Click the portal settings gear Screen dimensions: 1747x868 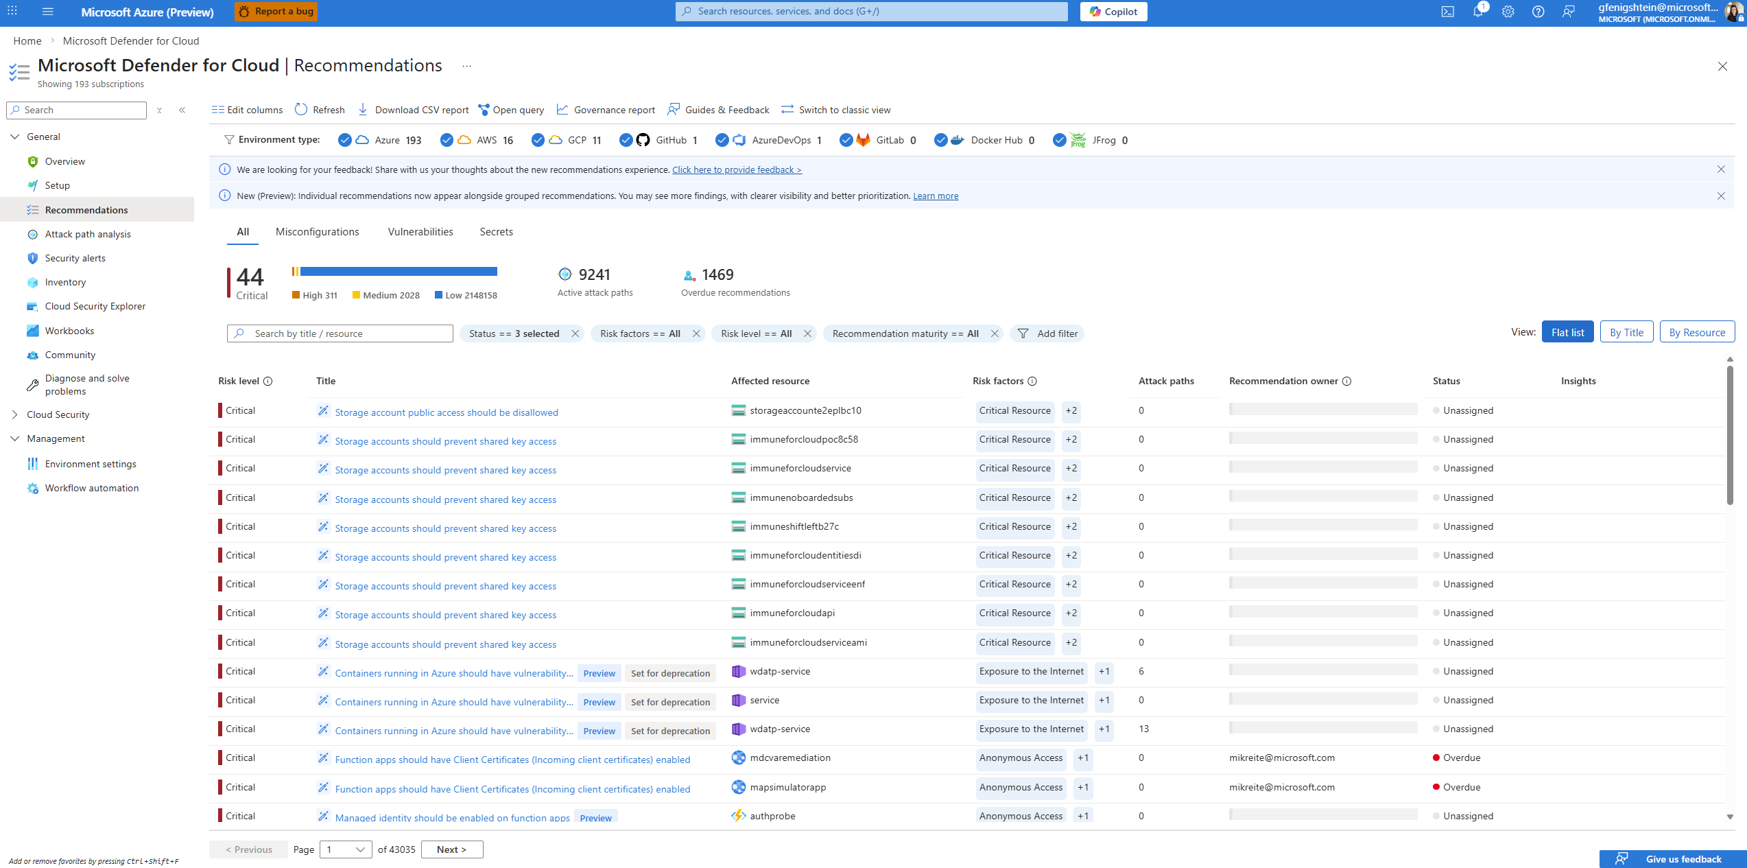coord(1508,12)
